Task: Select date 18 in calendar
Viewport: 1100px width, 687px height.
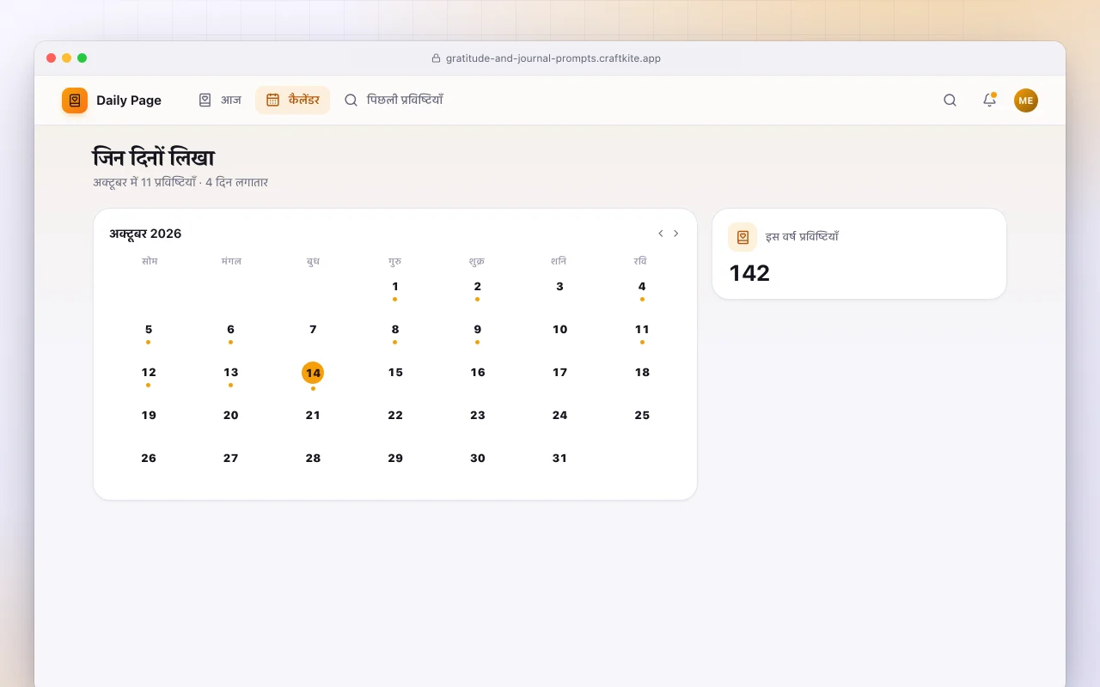Action: click(642, 374)
